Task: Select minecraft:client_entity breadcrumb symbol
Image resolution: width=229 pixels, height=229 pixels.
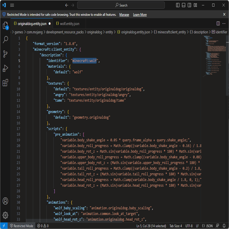Action: coord(170,32)
